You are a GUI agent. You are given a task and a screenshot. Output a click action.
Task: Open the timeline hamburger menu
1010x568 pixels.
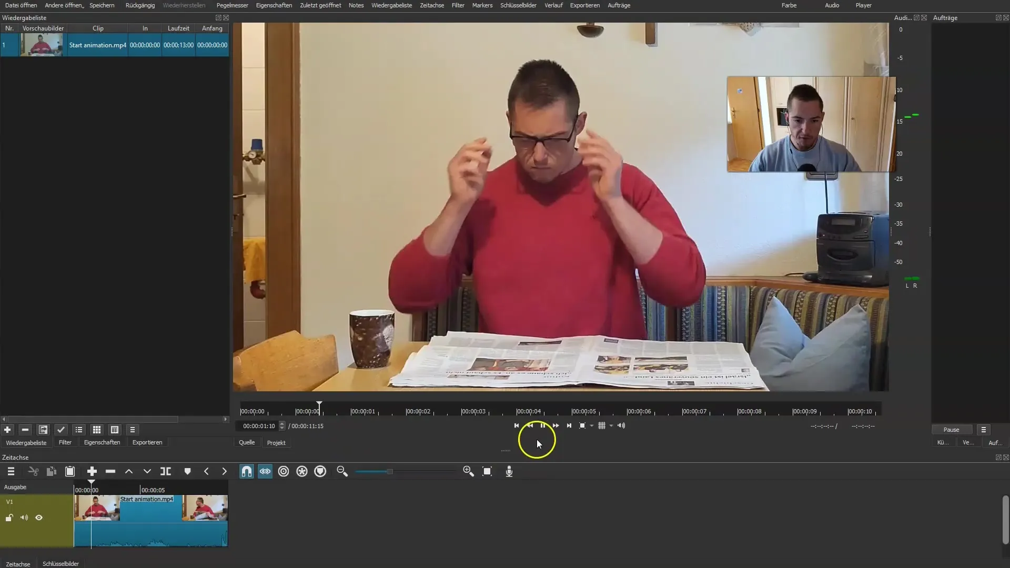tap(11, 472)
